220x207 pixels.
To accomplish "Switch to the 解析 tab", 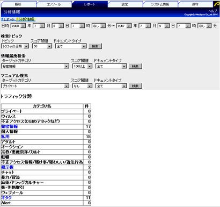I will 18,4.
